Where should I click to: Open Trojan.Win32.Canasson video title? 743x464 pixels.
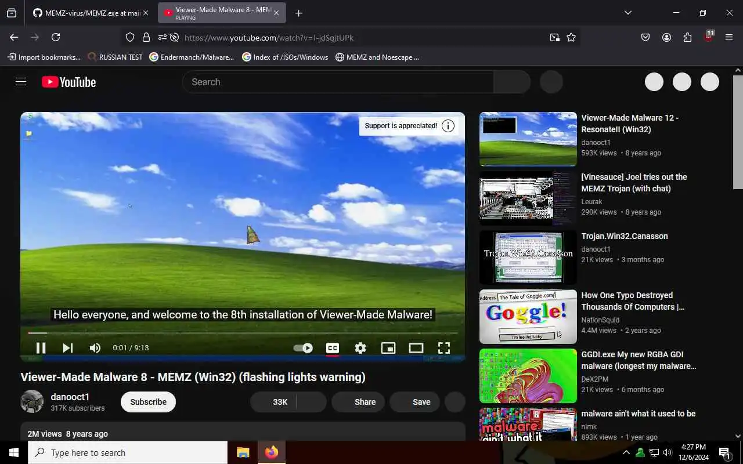[x=625, y=236]
